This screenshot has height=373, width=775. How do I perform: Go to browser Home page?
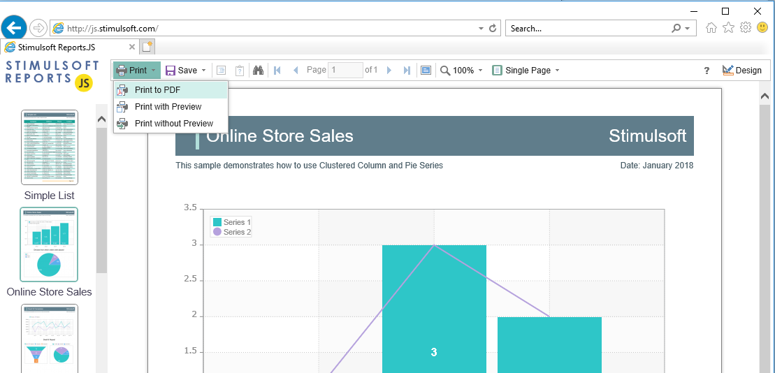[x=711, y=28]
